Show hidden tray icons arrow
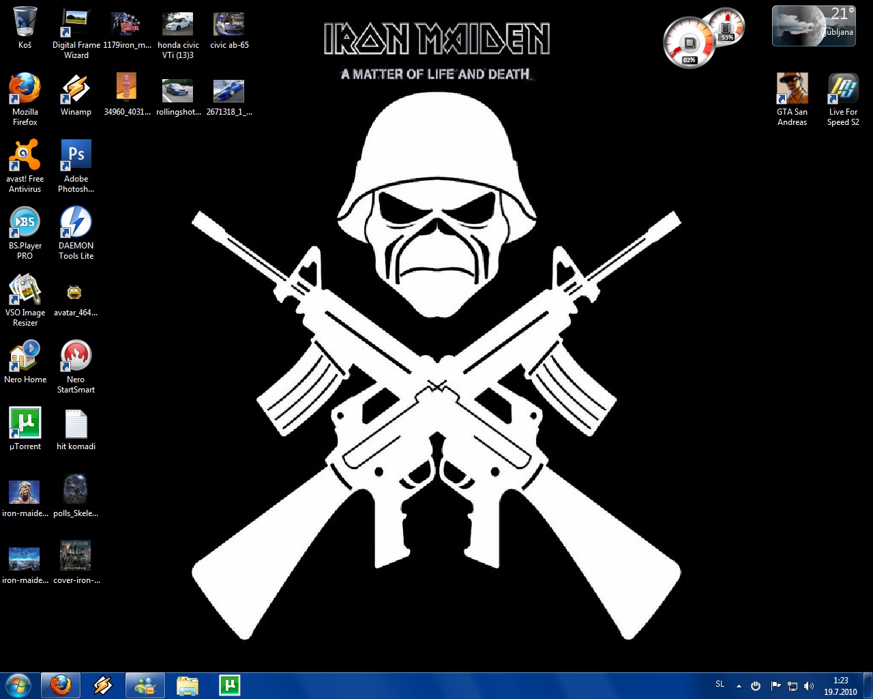 739,685
